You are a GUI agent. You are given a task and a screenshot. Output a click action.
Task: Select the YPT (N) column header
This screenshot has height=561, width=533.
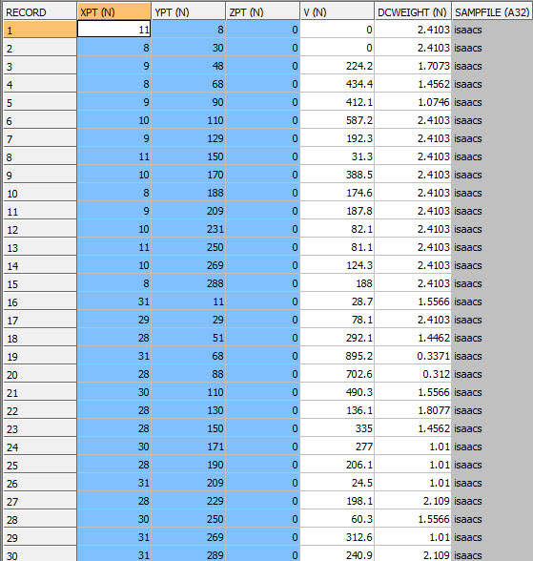[189, 12]
